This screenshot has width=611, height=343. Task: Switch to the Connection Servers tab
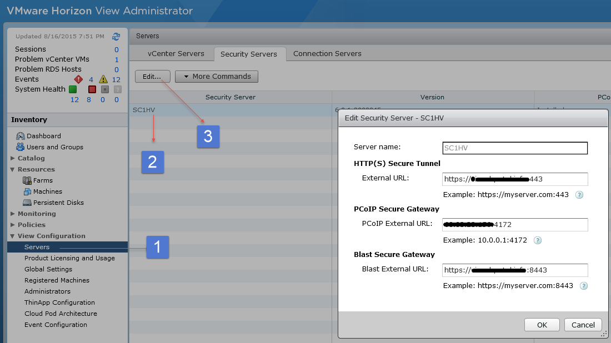coord(327,54)
